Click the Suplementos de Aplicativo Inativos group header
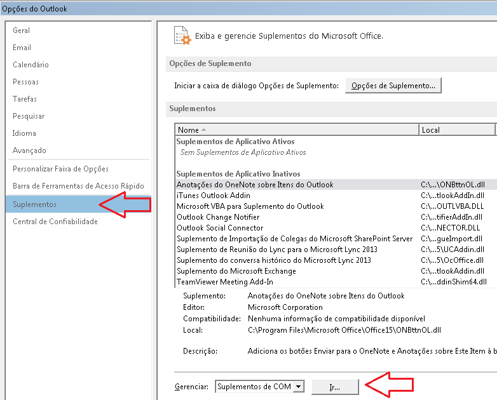Screen dimensions: 497x400 (x=238, y=174)
